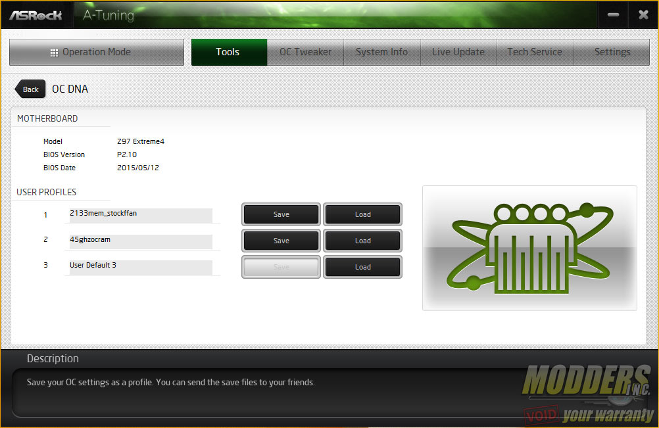Click the USER PROFILES section heading

click(46, 192)
